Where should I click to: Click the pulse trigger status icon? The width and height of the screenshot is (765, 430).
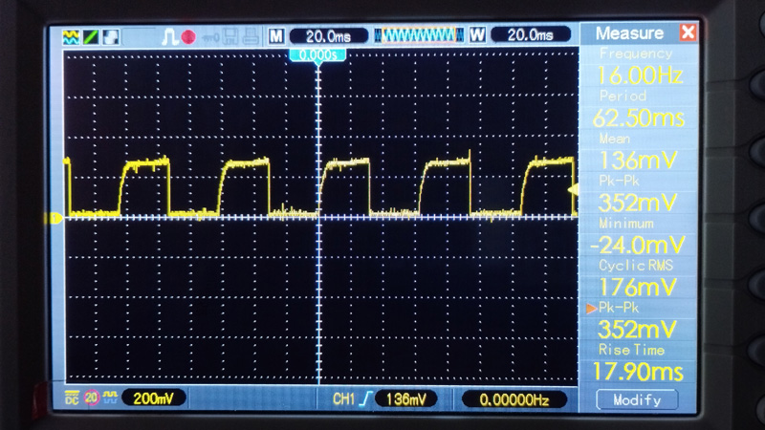click(x=170, y=36)
